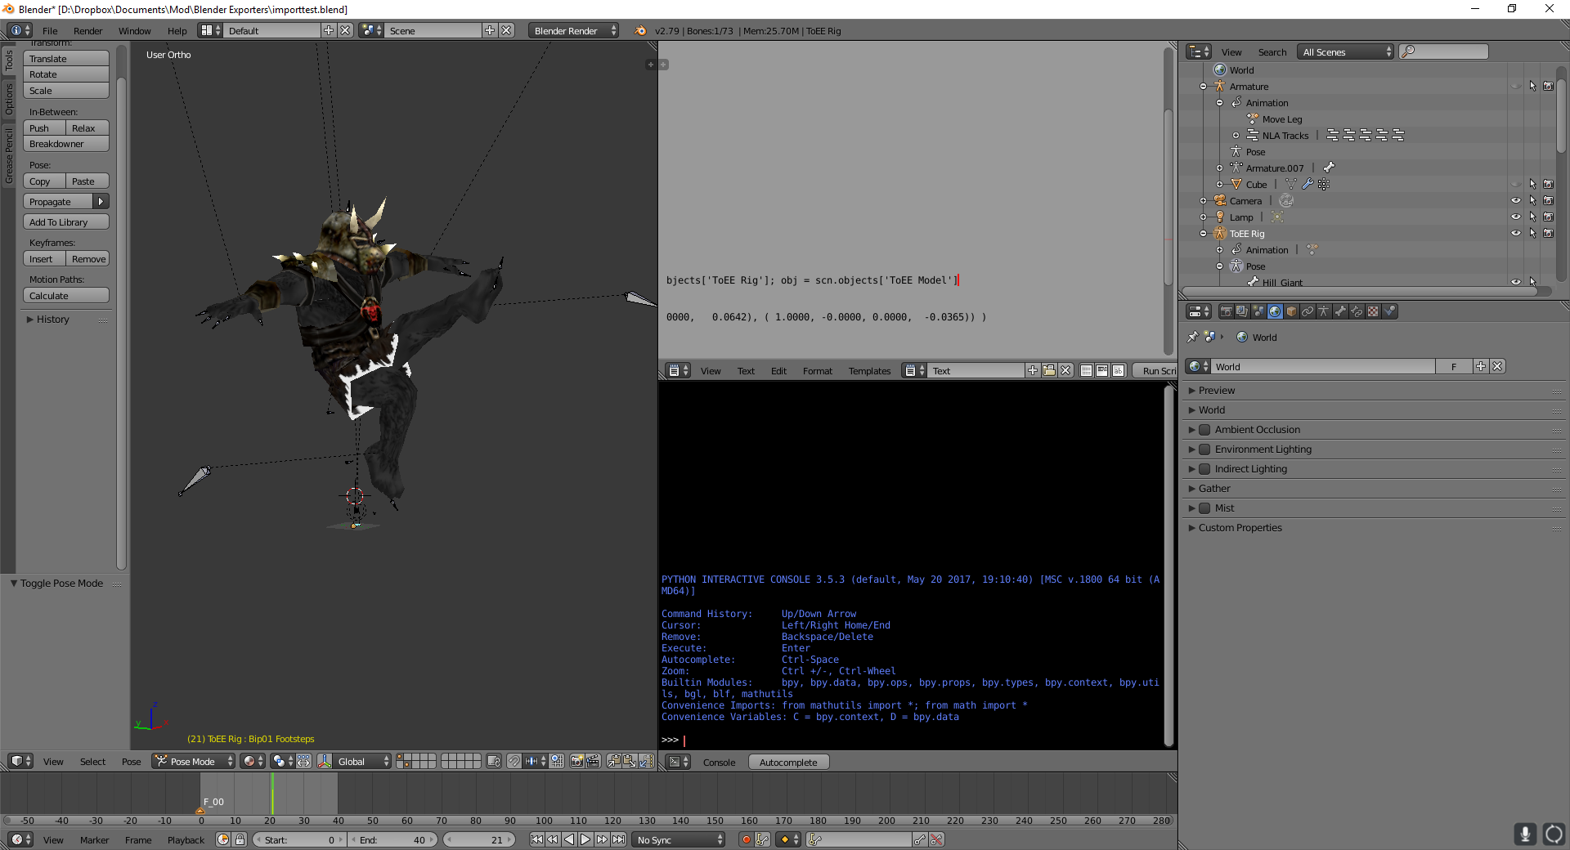Viewport: 1570px width, 850px height.
Task: Click the wrench modifier icon on Cube row
Action: [x=1308, y=185]
